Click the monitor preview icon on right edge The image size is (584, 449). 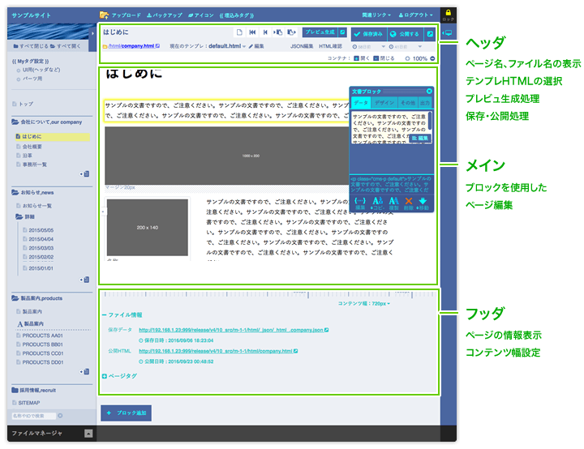[449, 33]
